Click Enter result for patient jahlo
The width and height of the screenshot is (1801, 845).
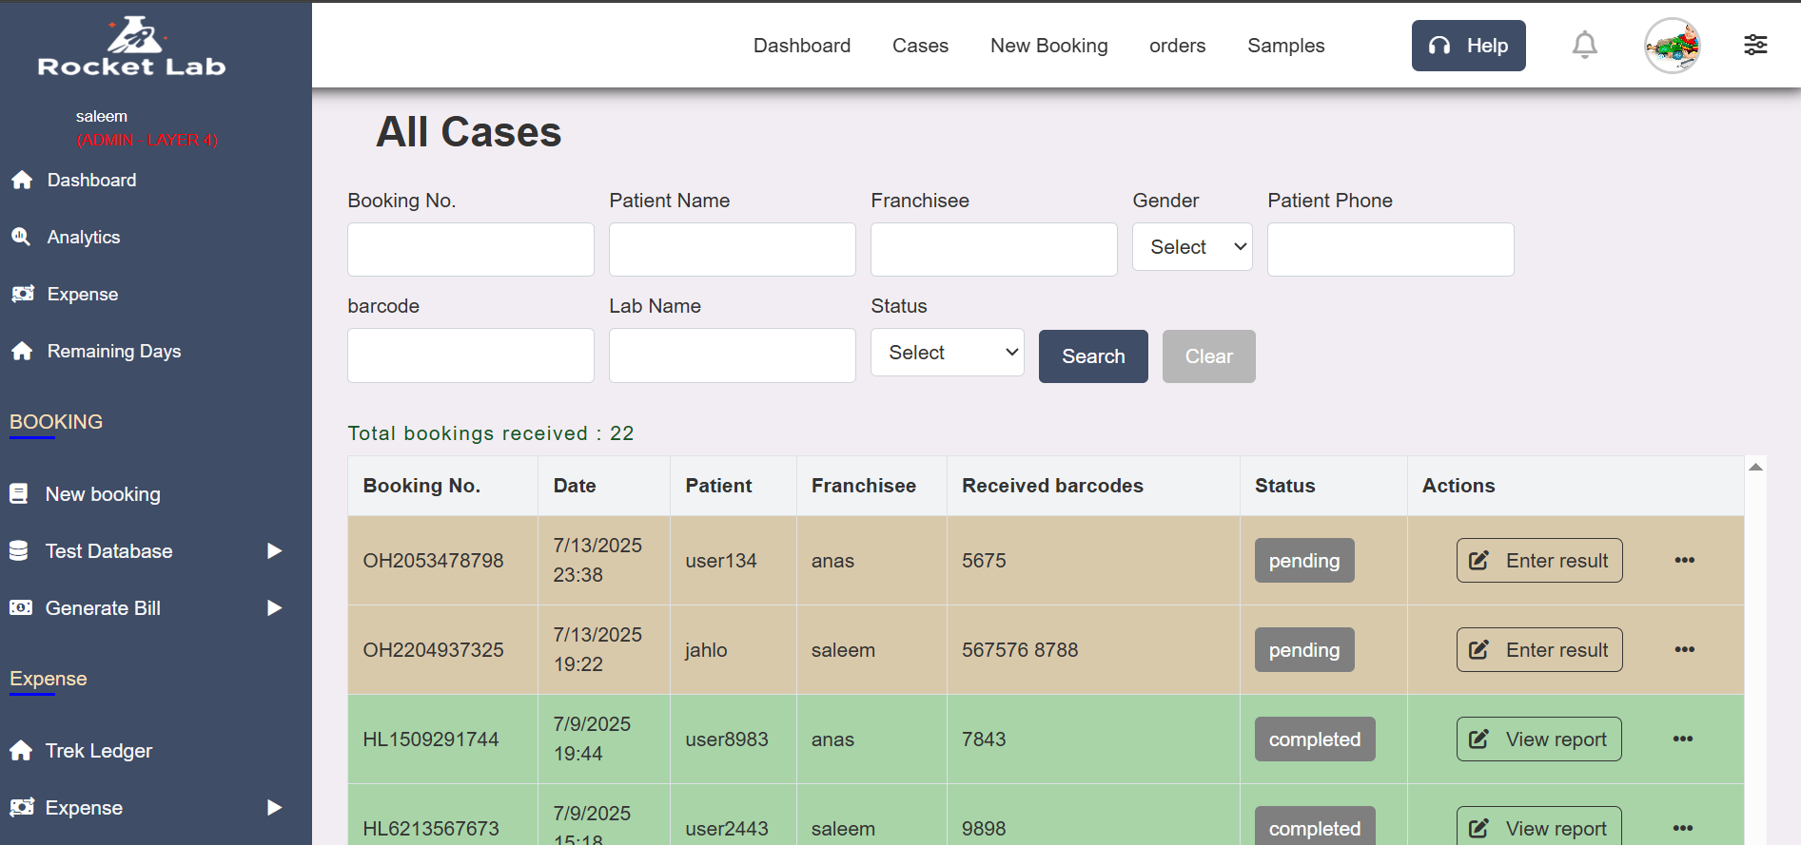point(1538,650)
